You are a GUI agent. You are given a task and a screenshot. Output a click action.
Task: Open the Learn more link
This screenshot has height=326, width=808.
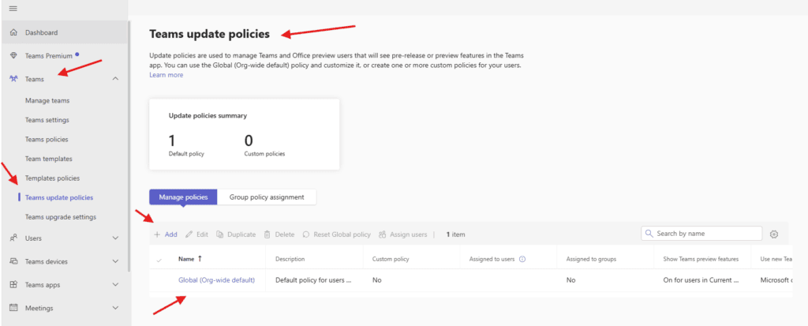click(x=166, y=75)
